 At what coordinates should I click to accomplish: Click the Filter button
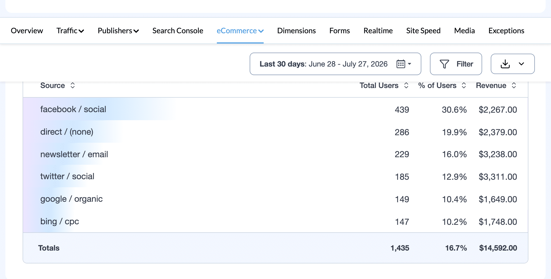pyautogui.click(x=456, y=64)
